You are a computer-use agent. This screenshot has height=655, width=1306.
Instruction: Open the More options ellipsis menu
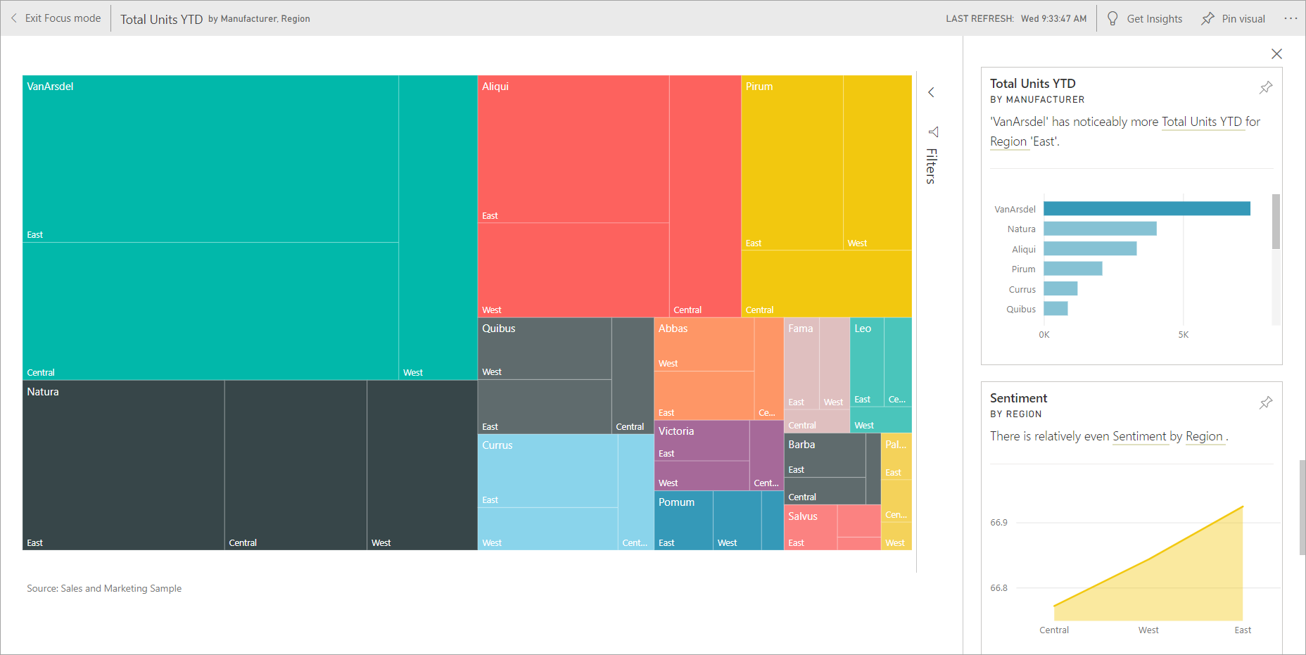point(1292,18)
